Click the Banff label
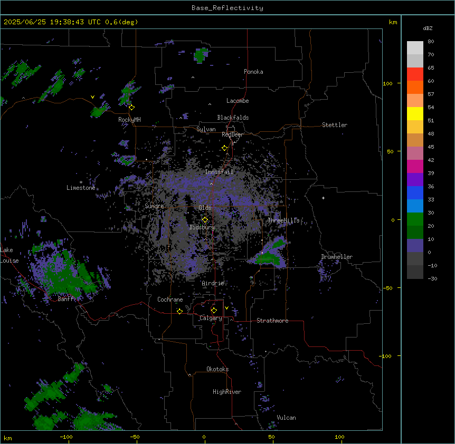Screen dimensions: 455x444 pos(65,299)
